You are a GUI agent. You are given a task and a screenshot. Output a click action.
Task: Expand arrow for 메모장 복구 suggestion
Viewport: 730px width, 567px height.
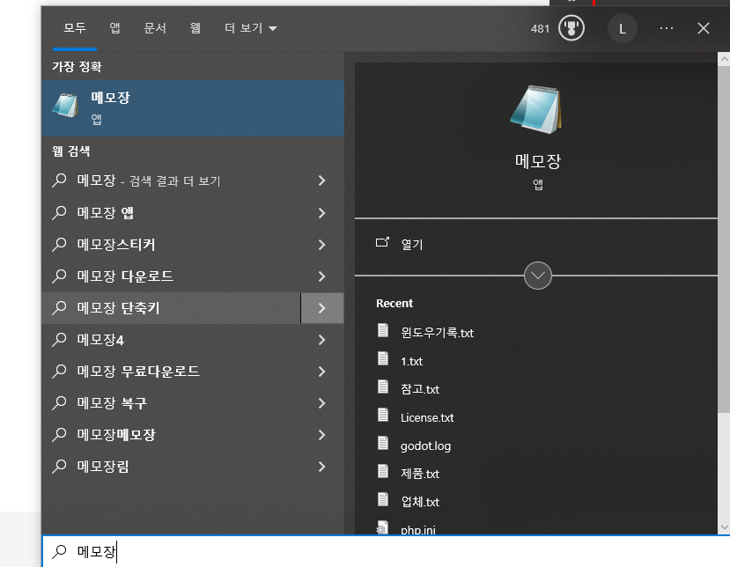[x=321, y=403]
